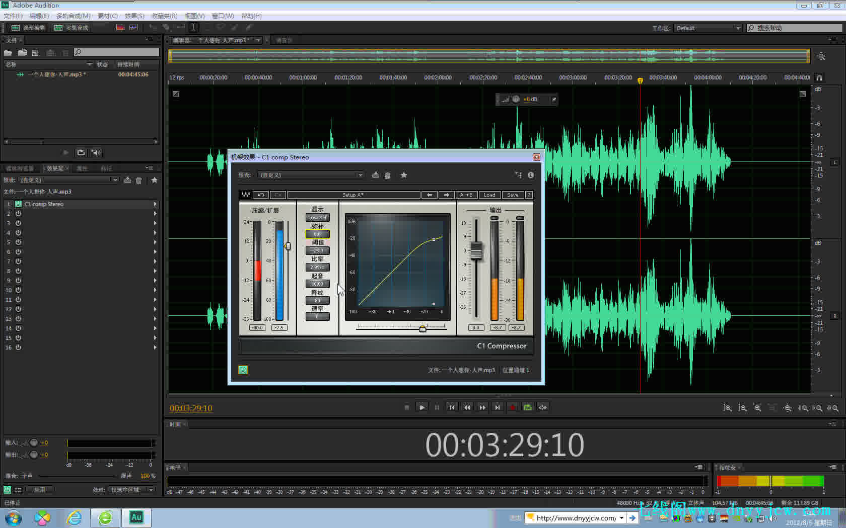Open the Multitrack menu
The image size is (846, 528).
point(74,16)
